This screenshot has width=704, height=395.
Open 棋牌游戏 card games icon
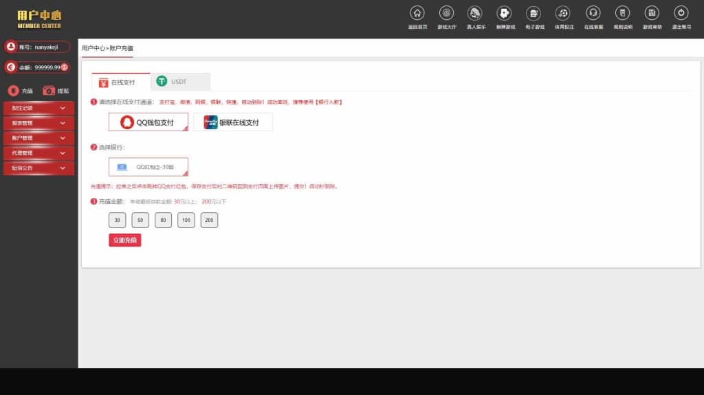tap(504, 13)
